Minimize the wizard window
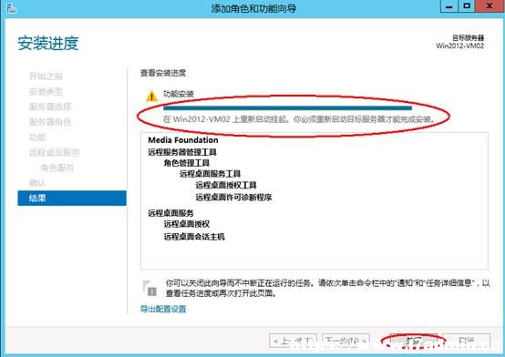Image resolution: width=505 pixels, height=357 pixels. click(x=449, y=6)
